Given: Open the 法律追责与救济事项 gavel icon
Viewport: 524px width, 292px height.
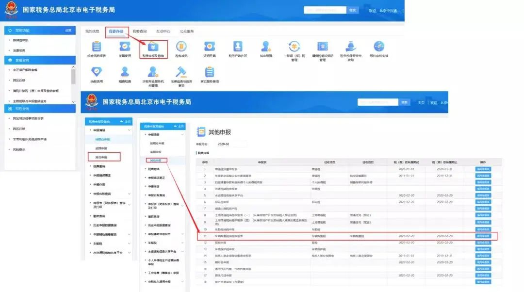Looking at the screenshot, I should (181, 72).
